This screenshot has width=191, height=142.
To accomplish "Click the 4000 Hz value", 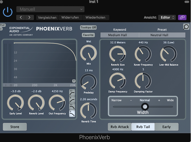I will coord(118,69).
